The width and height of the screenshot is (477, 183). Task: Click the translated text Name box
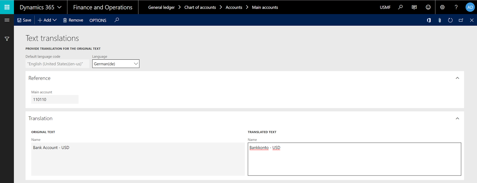coord(354,159)
